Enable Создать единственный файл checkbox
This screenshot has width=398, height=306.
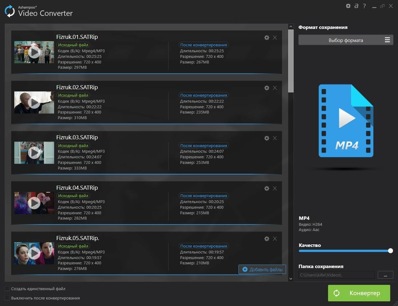7,289
